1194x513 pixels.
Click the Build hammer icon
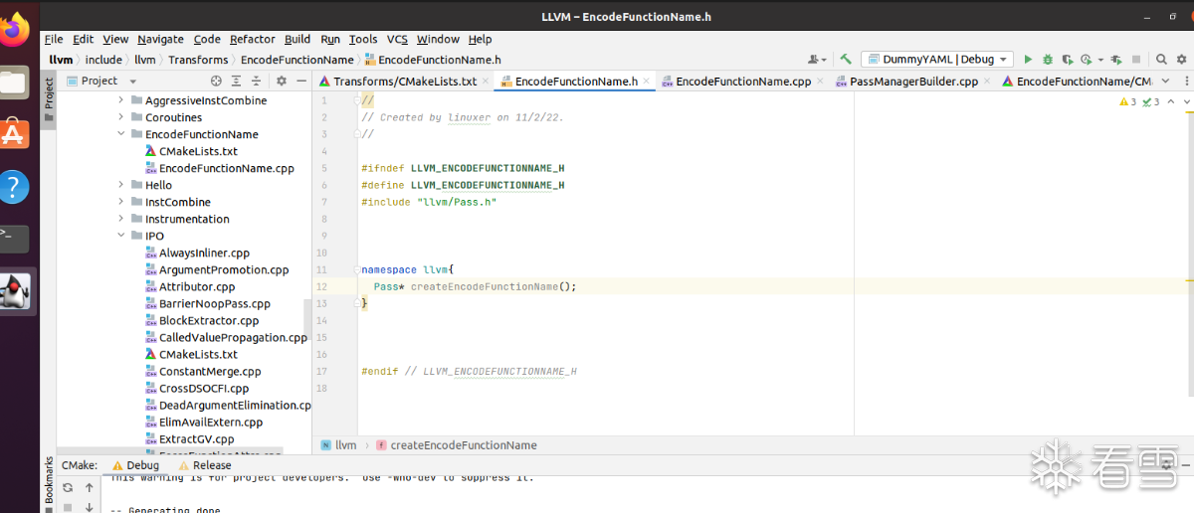845,60
